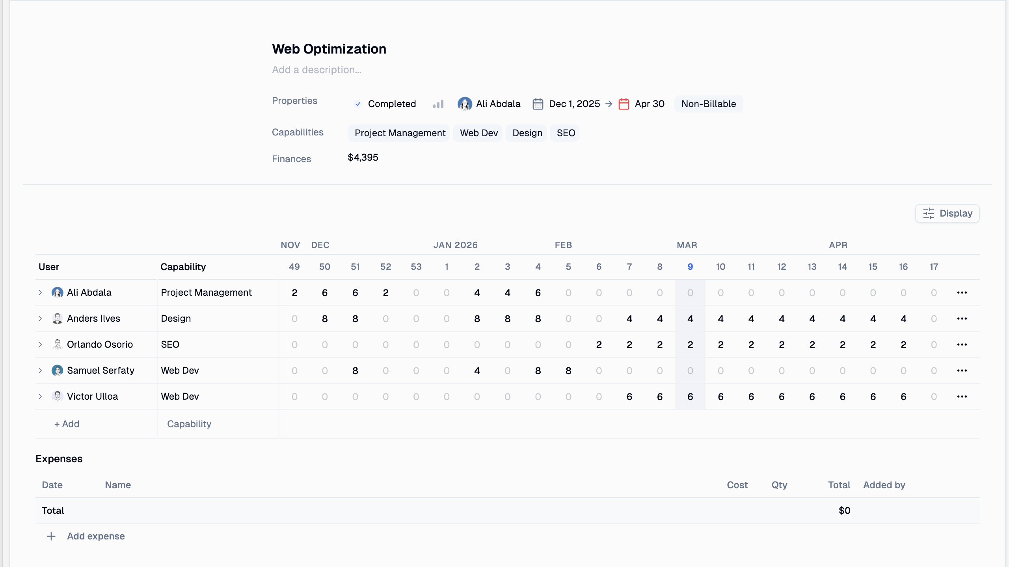
Task: Expand Samuel Serfaty row chevron
Action: 40,371
